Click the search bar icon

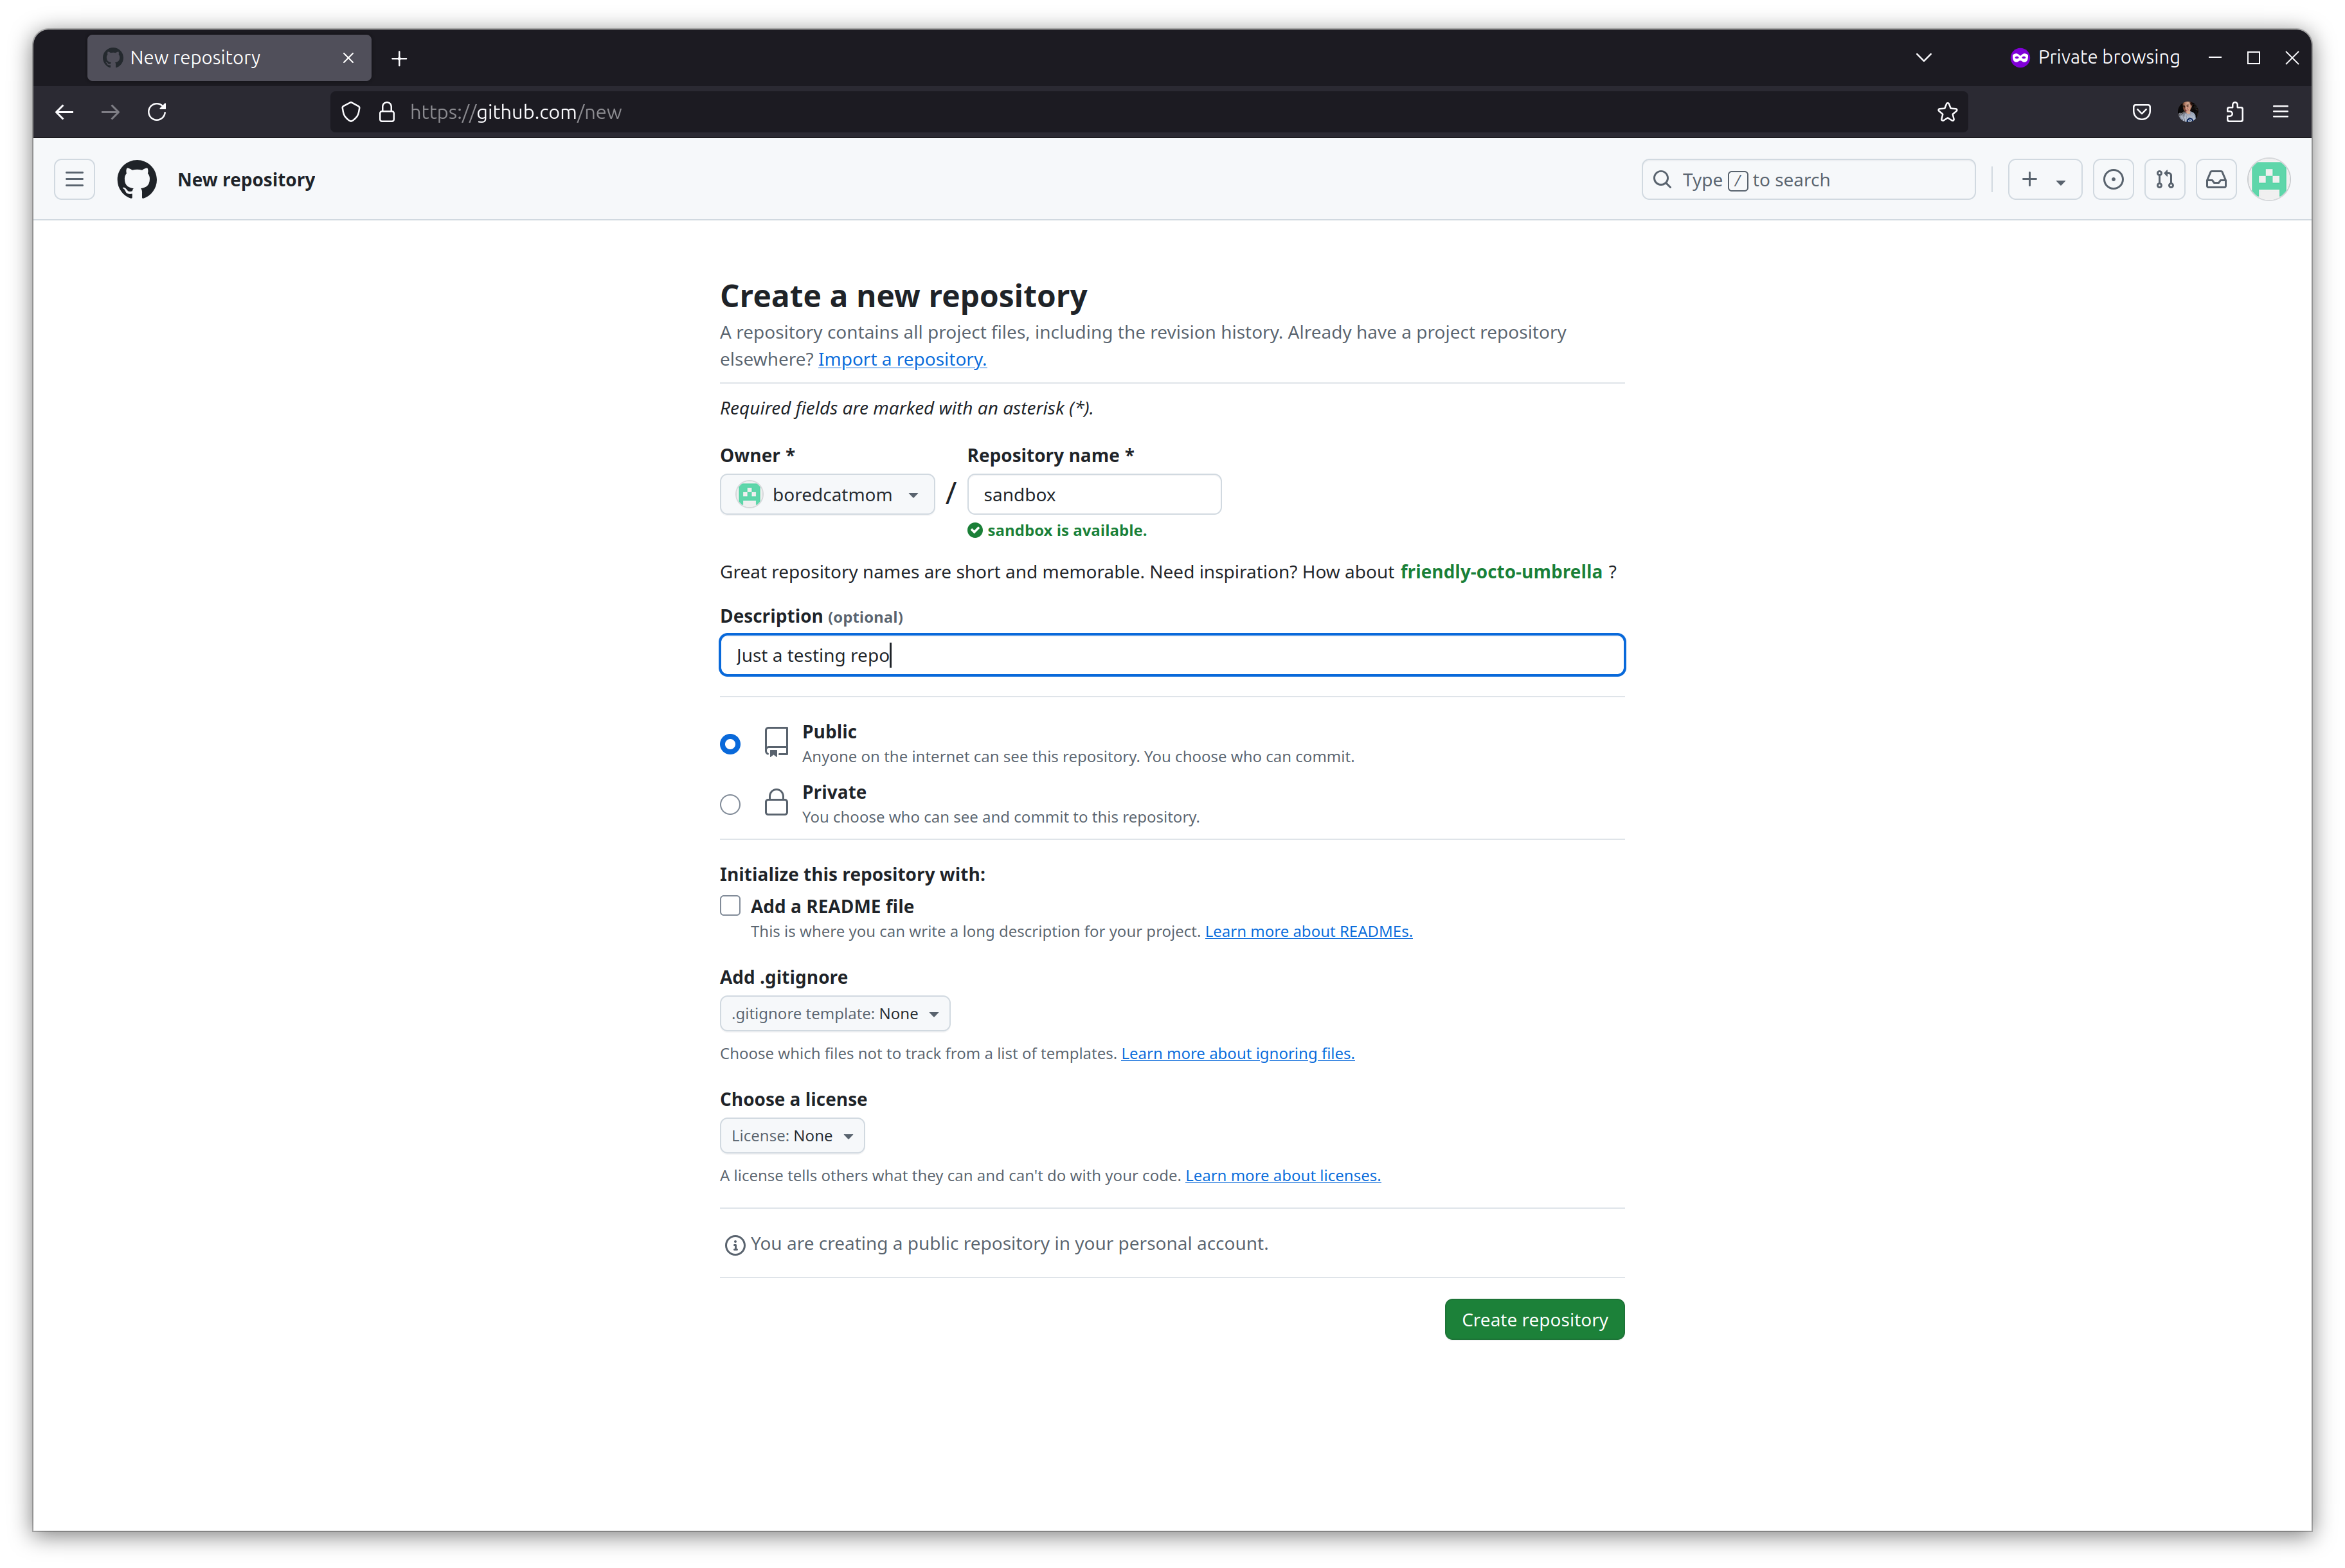pos(1664,179)
